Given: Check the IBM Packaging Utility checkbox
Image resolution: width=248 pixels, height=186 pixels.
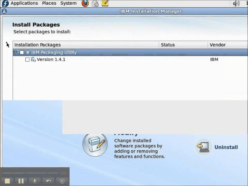Looking at the screenshot, I should pos(22,52).
